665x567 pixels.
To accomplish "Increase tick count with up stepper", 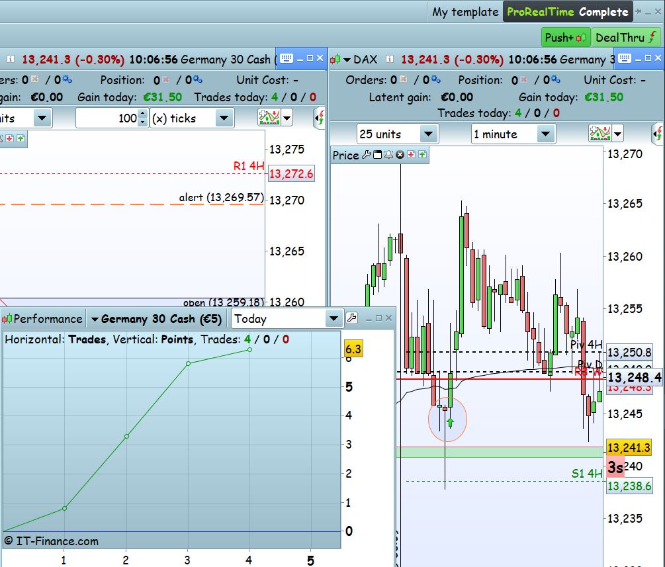I will click(143, 113).
